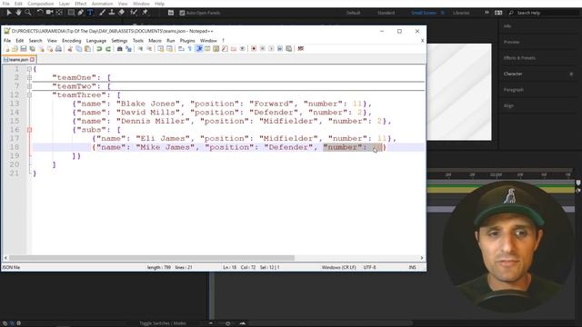Close the teams.json tab with its red X
The height and width of the screenshot is (327, 582).
(x=33, y=60)
